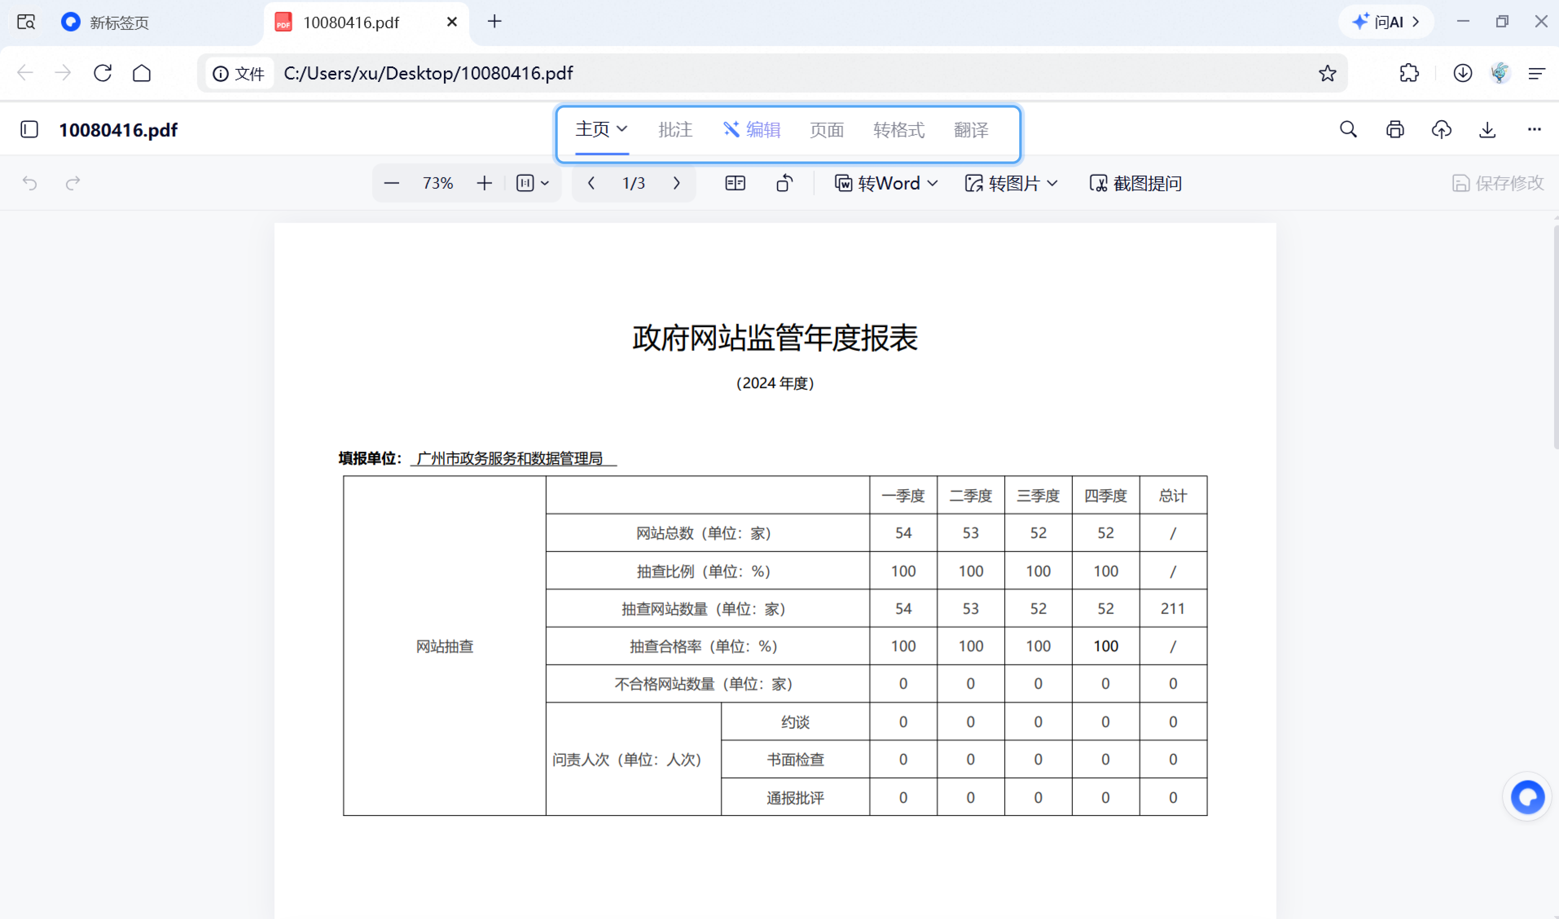Switch to the 翻译 tab
The image size is (1559, 919).
971,129
